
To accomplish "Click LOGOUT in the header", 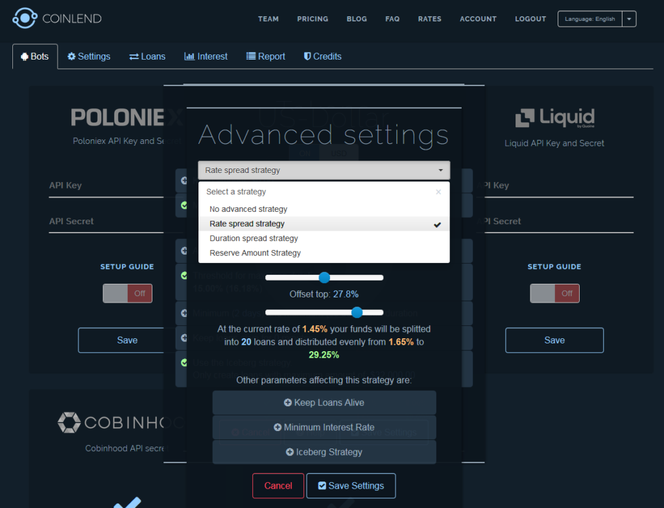I will (x=530, y=19).
